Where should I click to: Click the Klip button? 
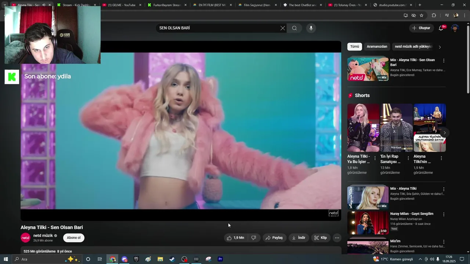point(321,238)
